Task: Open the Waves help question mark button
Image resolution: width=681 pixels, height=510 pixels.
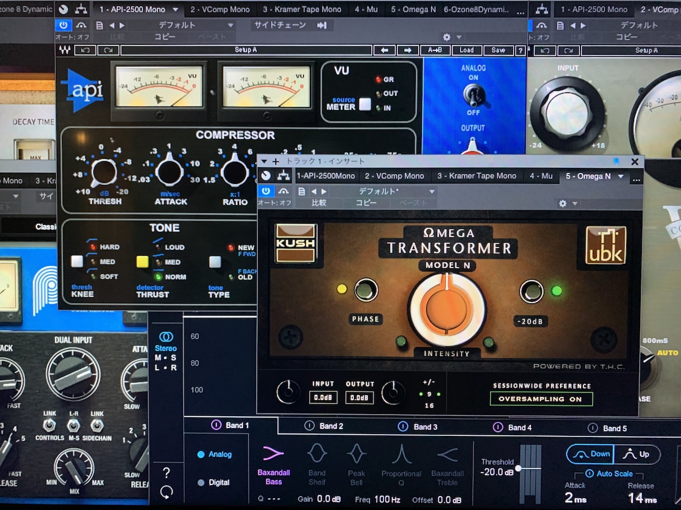Action: [520, 50]
